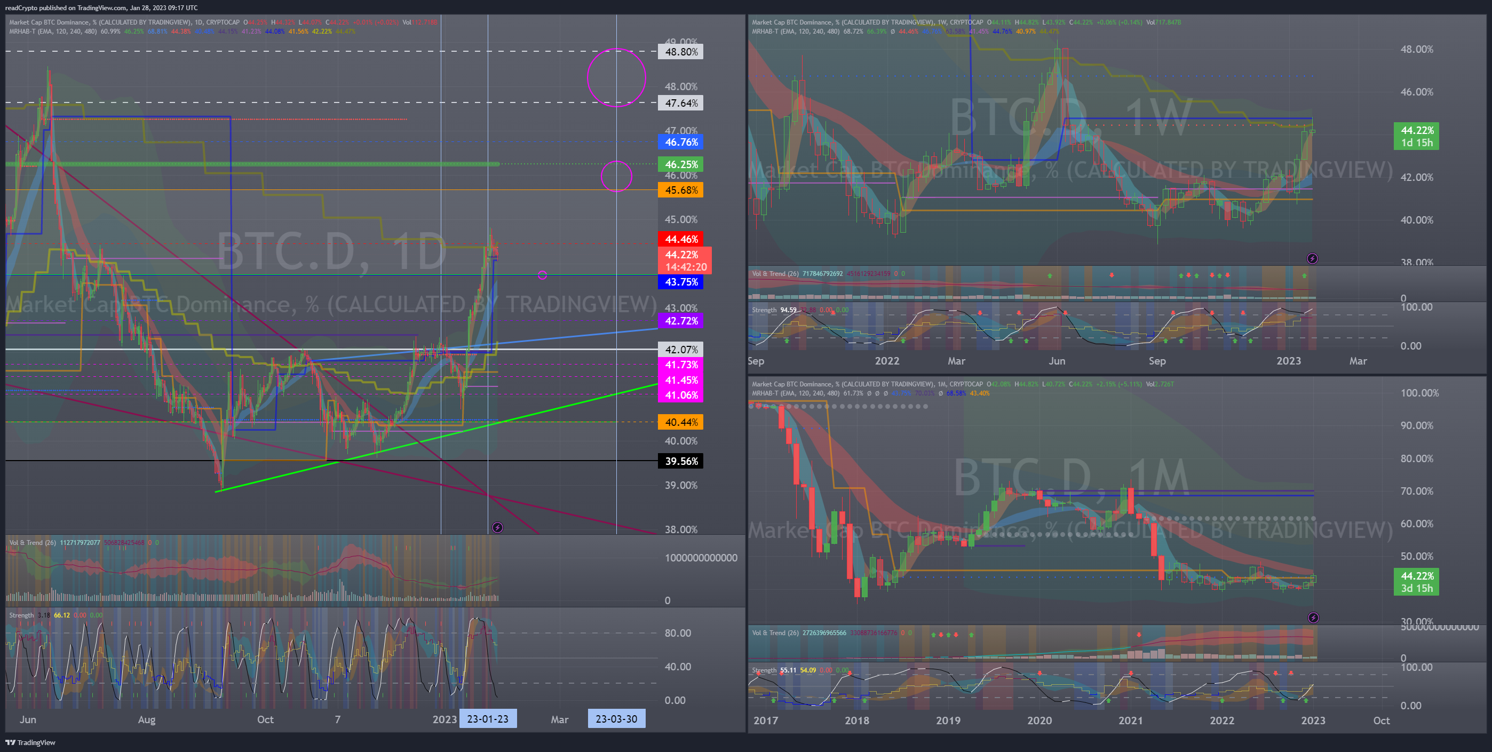This screenshot has width=1492, height=752.
Task: Click the 23-03-30 date marker
Action: (x=616, y=719)
